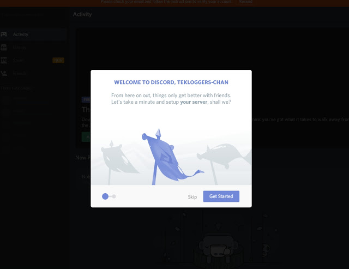Viewport: 349px width, 269px height.
Task: Click the first step progress dot
Action: coord(105,196)
